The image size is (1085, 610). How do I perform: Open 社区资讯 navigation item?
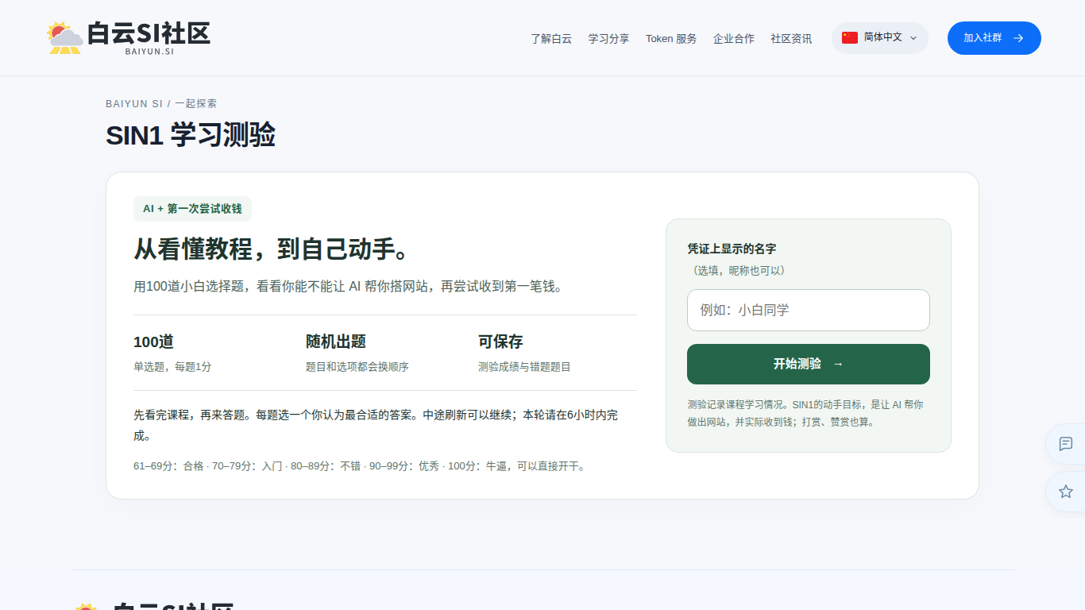[x=791, y=38]
